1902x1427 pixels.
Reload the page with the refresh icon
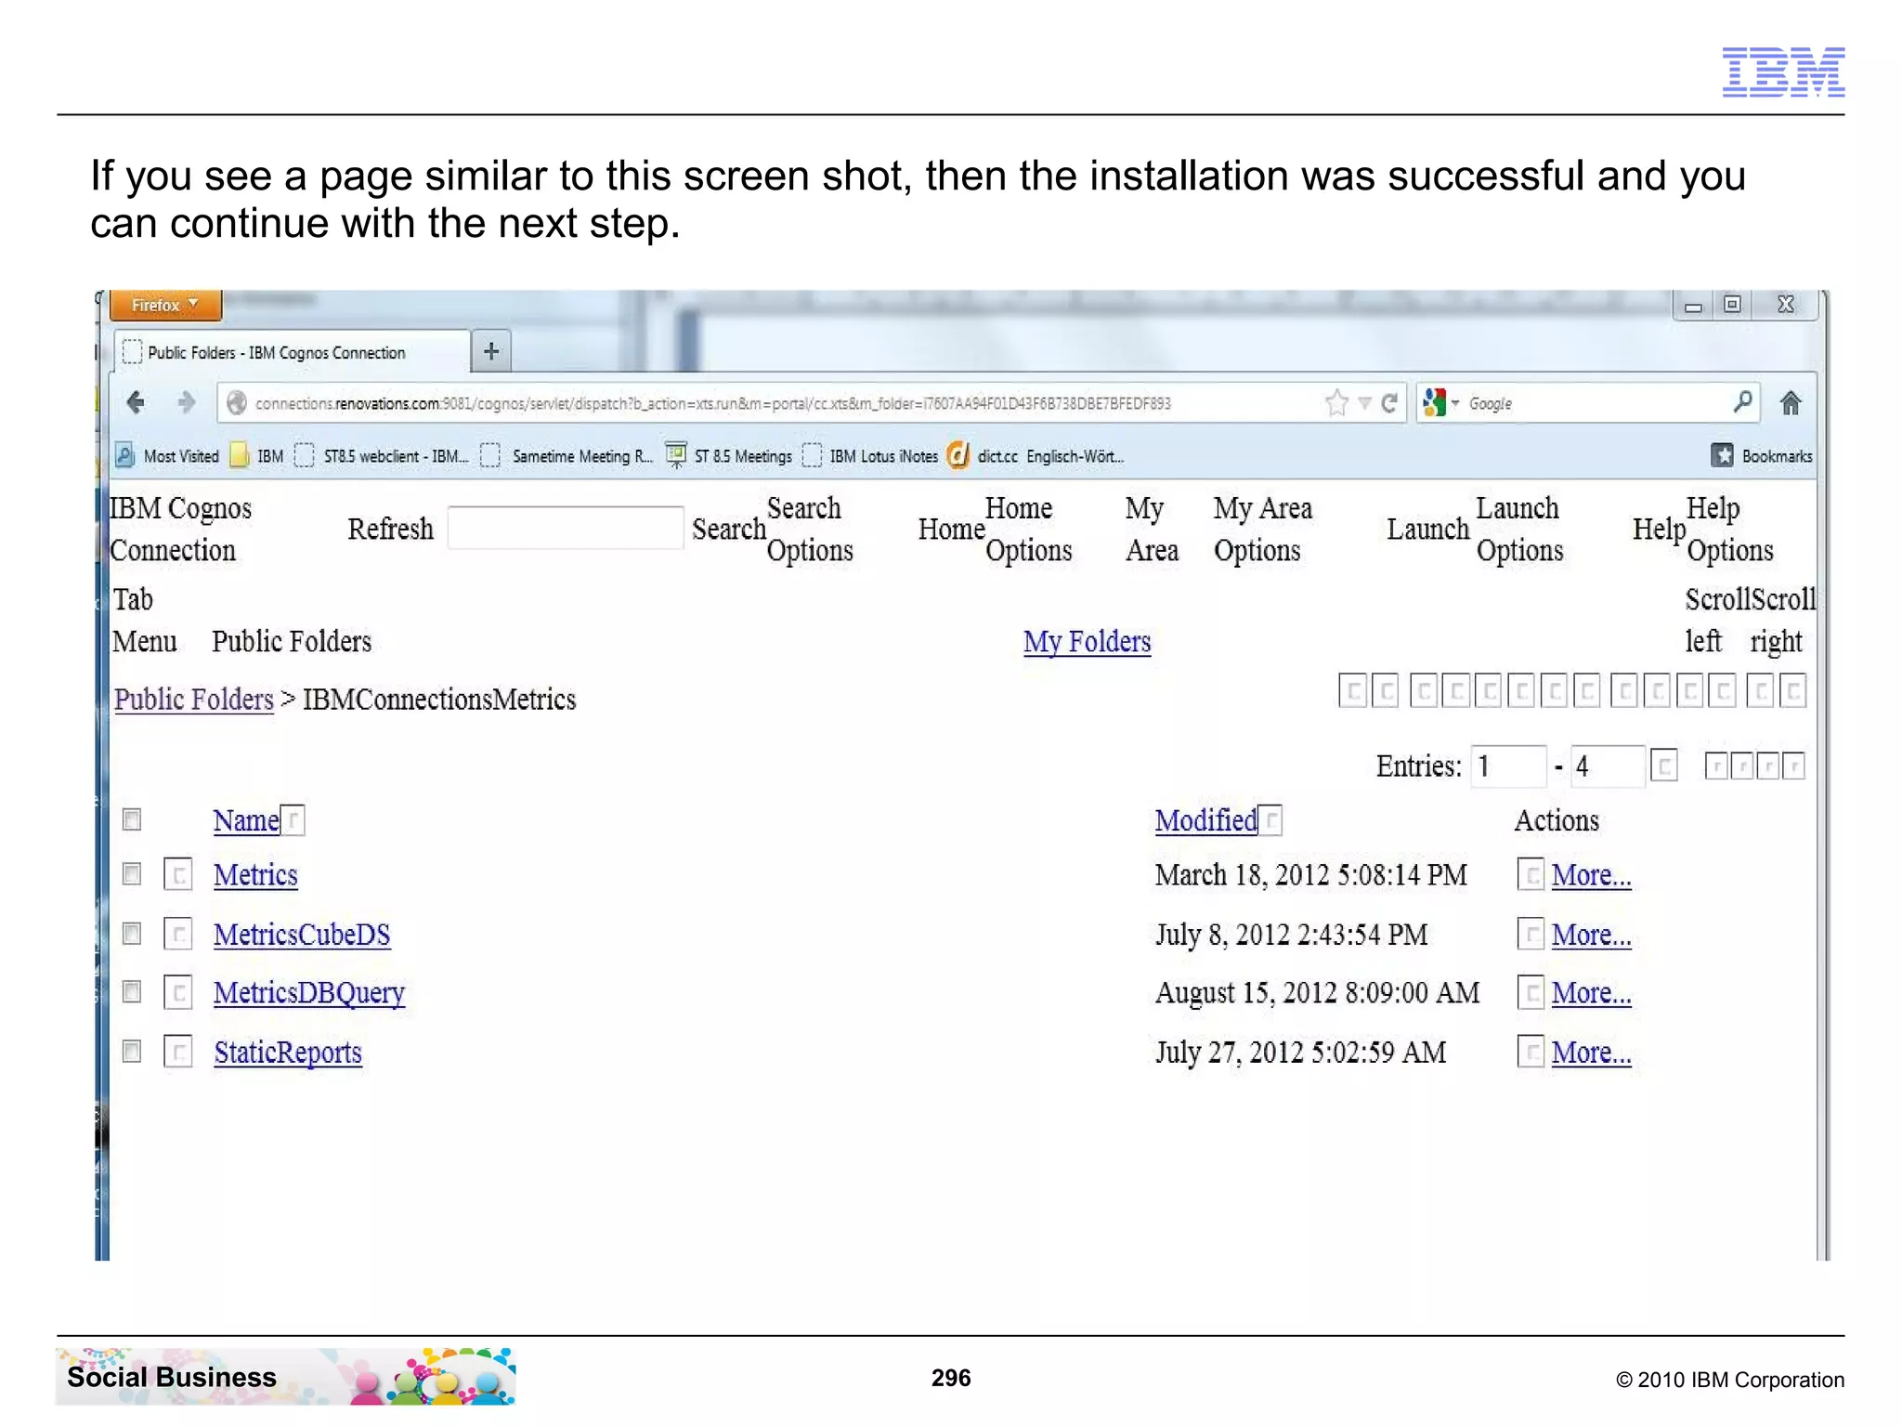pyautogui.click(x=1389, y=403)
